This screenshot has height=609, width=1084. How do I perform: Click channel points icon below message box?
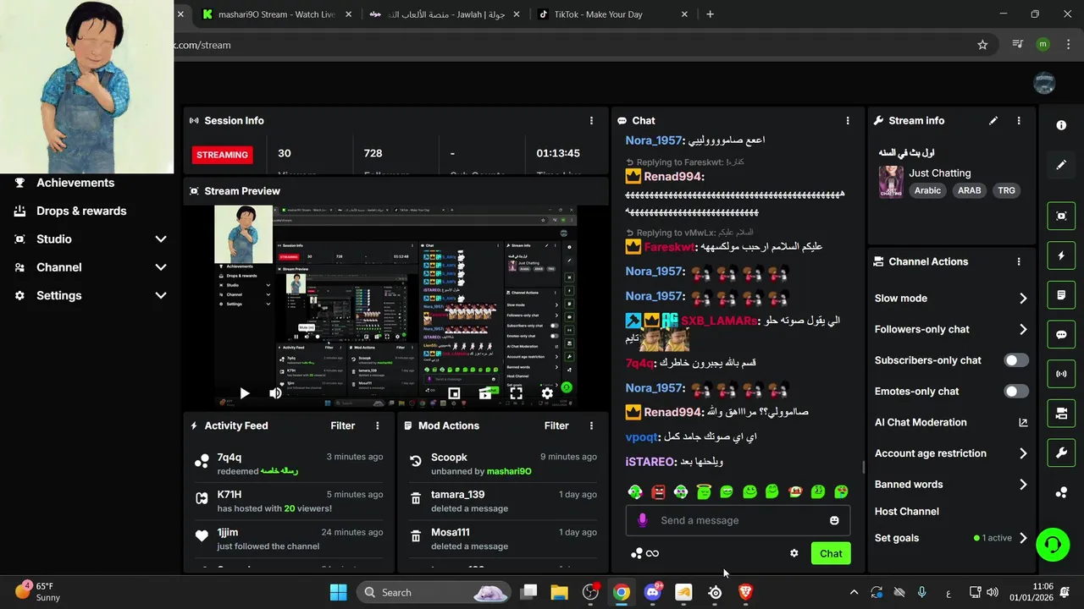637,553
